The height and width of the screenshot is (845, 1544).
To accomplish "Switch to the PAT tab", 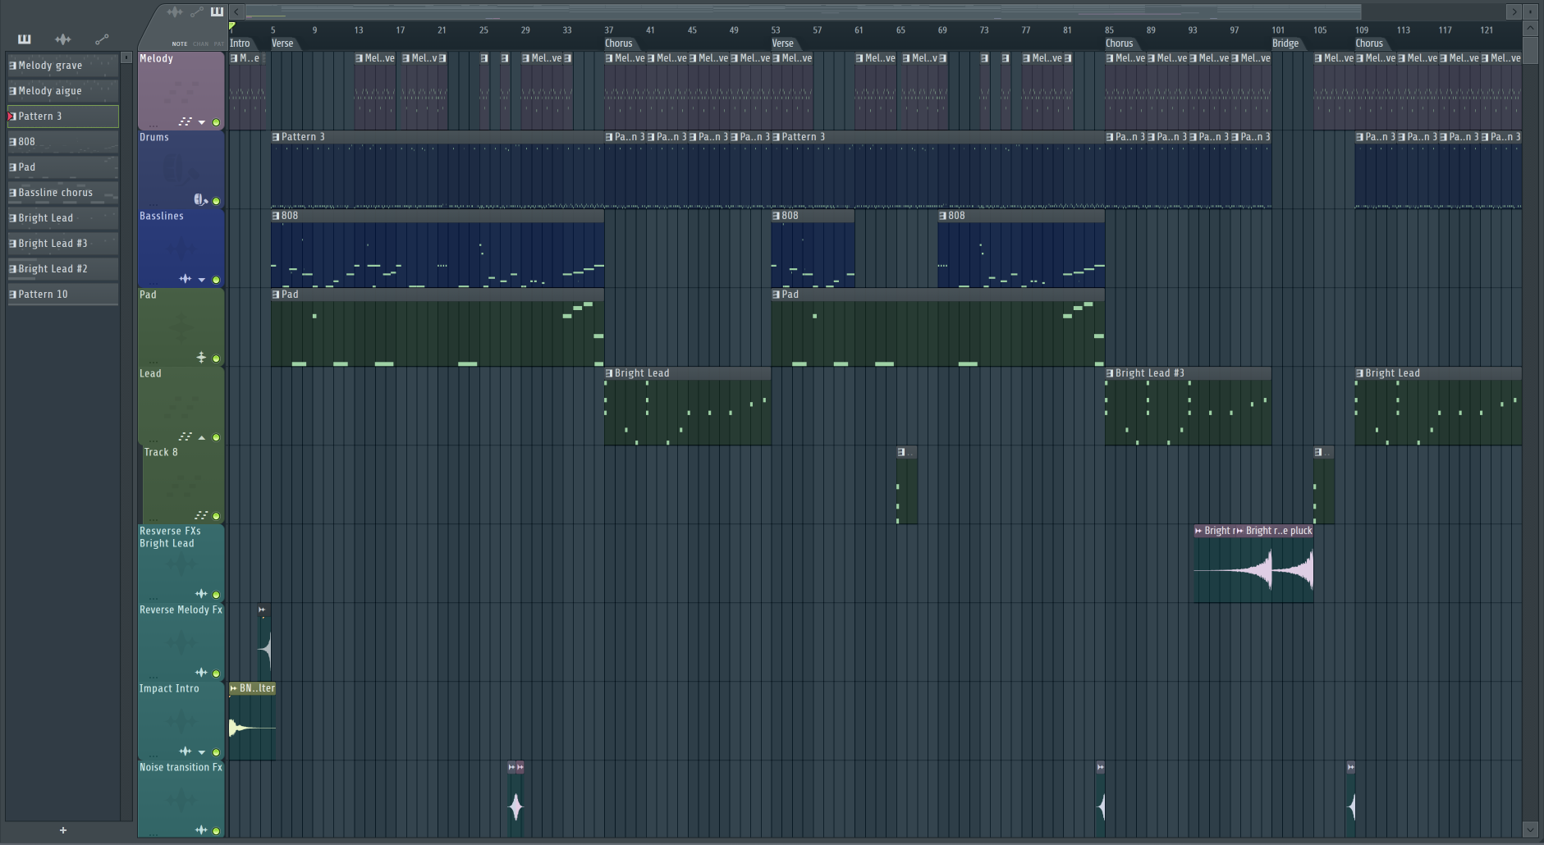I will 218,43.
